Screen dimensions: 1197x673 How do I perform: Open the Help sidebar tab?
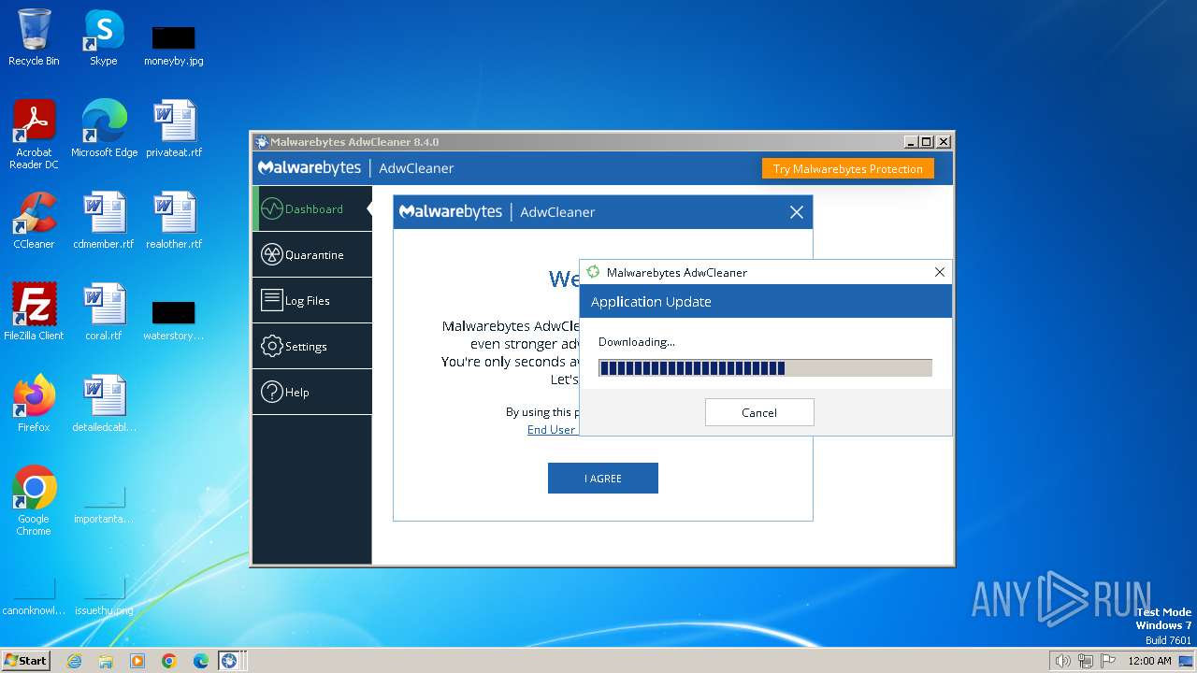click(x=312, y=392)
